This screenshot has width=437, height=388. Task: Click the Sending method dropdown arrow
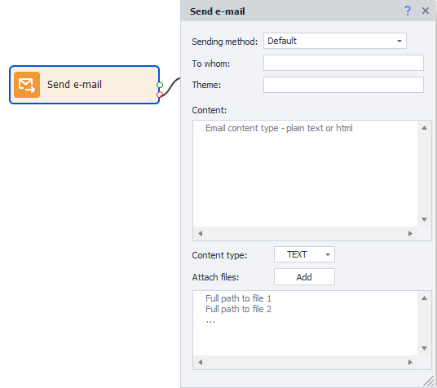pos(399,41)
